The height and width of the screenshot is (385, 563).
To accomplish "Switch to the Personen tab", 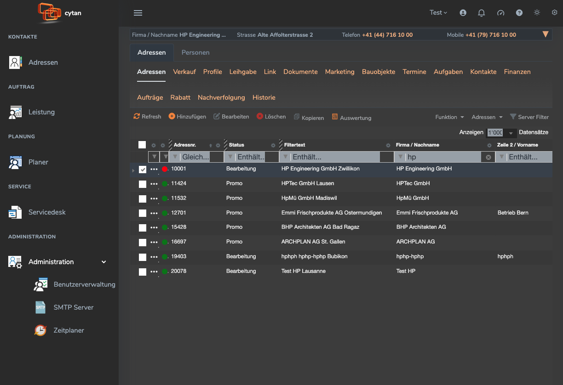I will [x=195, y=52].
